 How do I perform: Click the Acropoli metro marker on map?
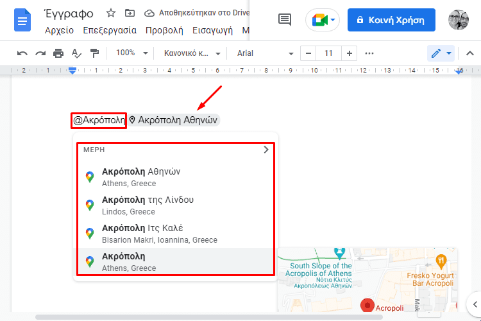tap(367, 306)
